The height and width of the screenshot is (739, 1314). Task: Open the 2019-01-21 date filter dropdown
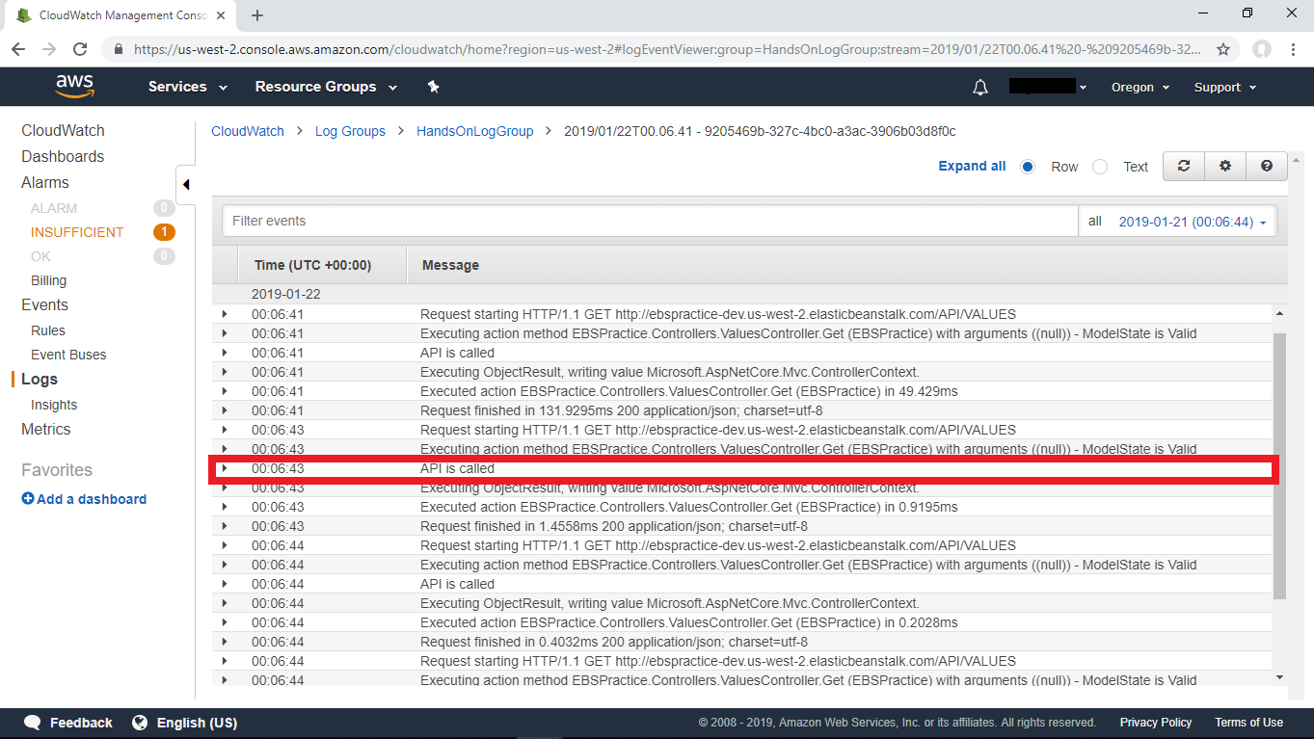(1193, 221)
